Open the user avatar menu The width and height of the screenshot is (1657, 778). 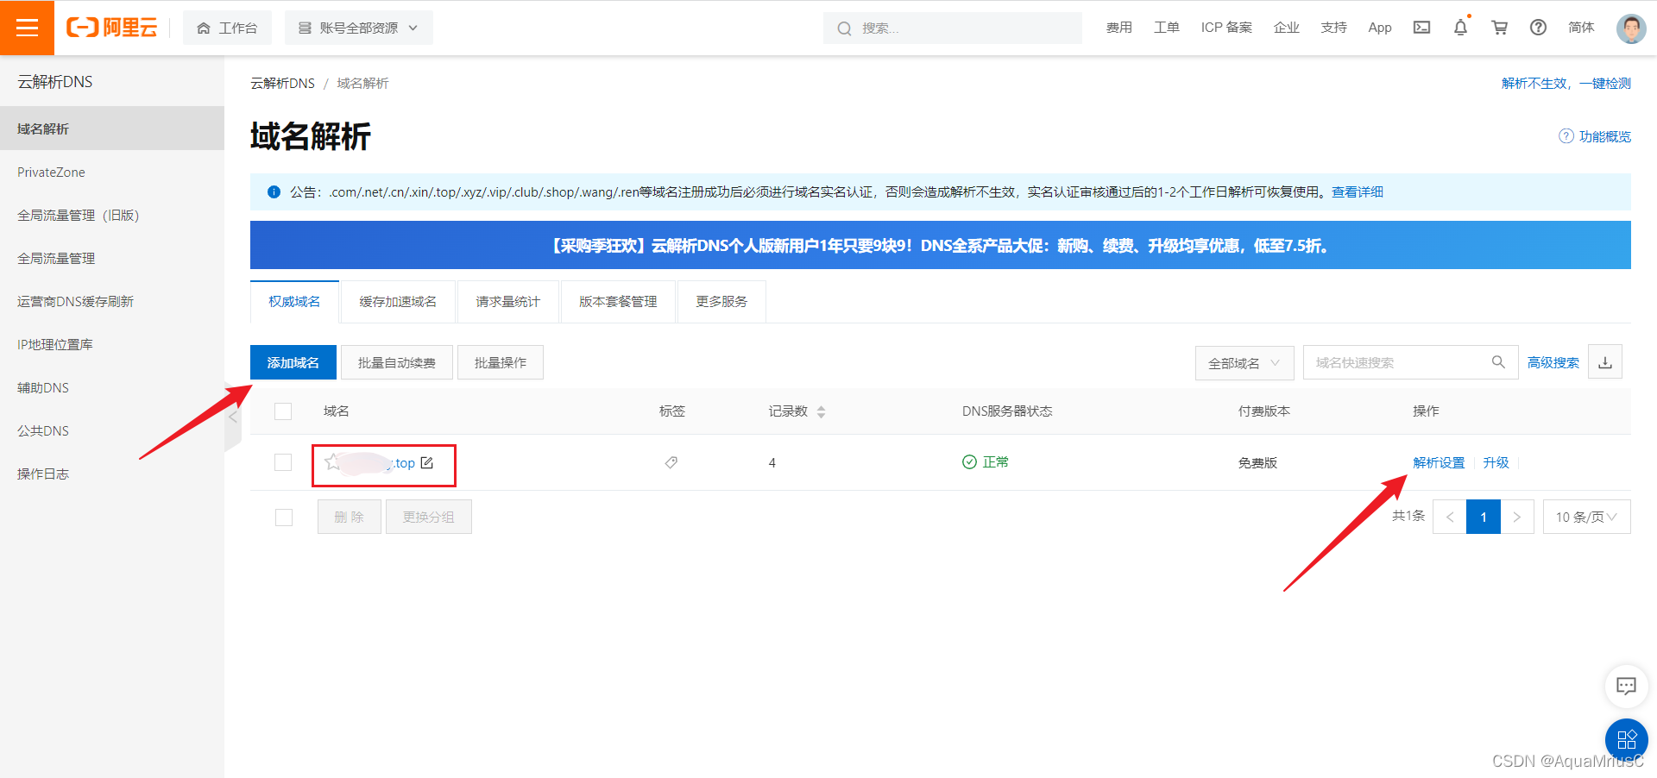(1630, 28)
